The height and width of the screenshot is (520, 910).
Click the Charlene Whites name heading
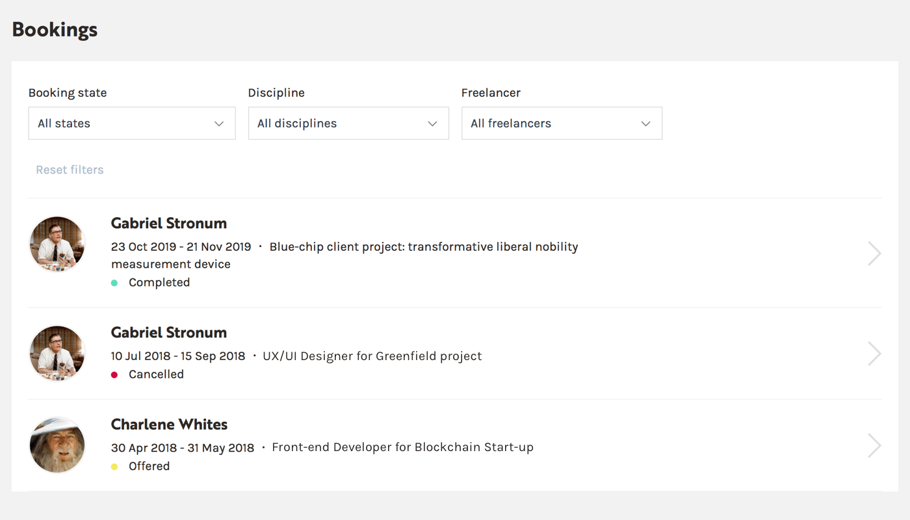pos(169,424)
